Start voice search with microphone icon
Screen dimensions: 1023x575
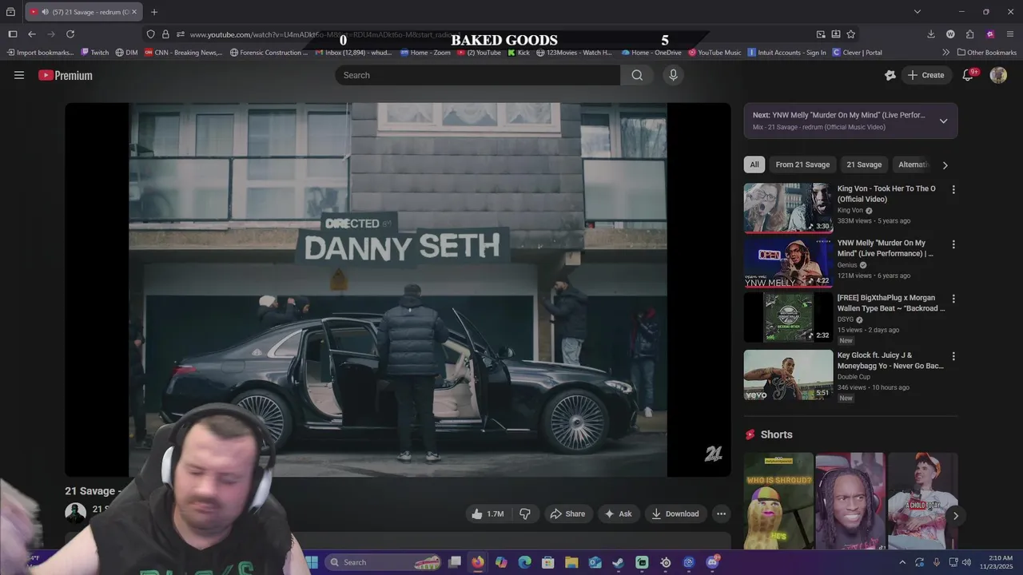coord(673,75)
